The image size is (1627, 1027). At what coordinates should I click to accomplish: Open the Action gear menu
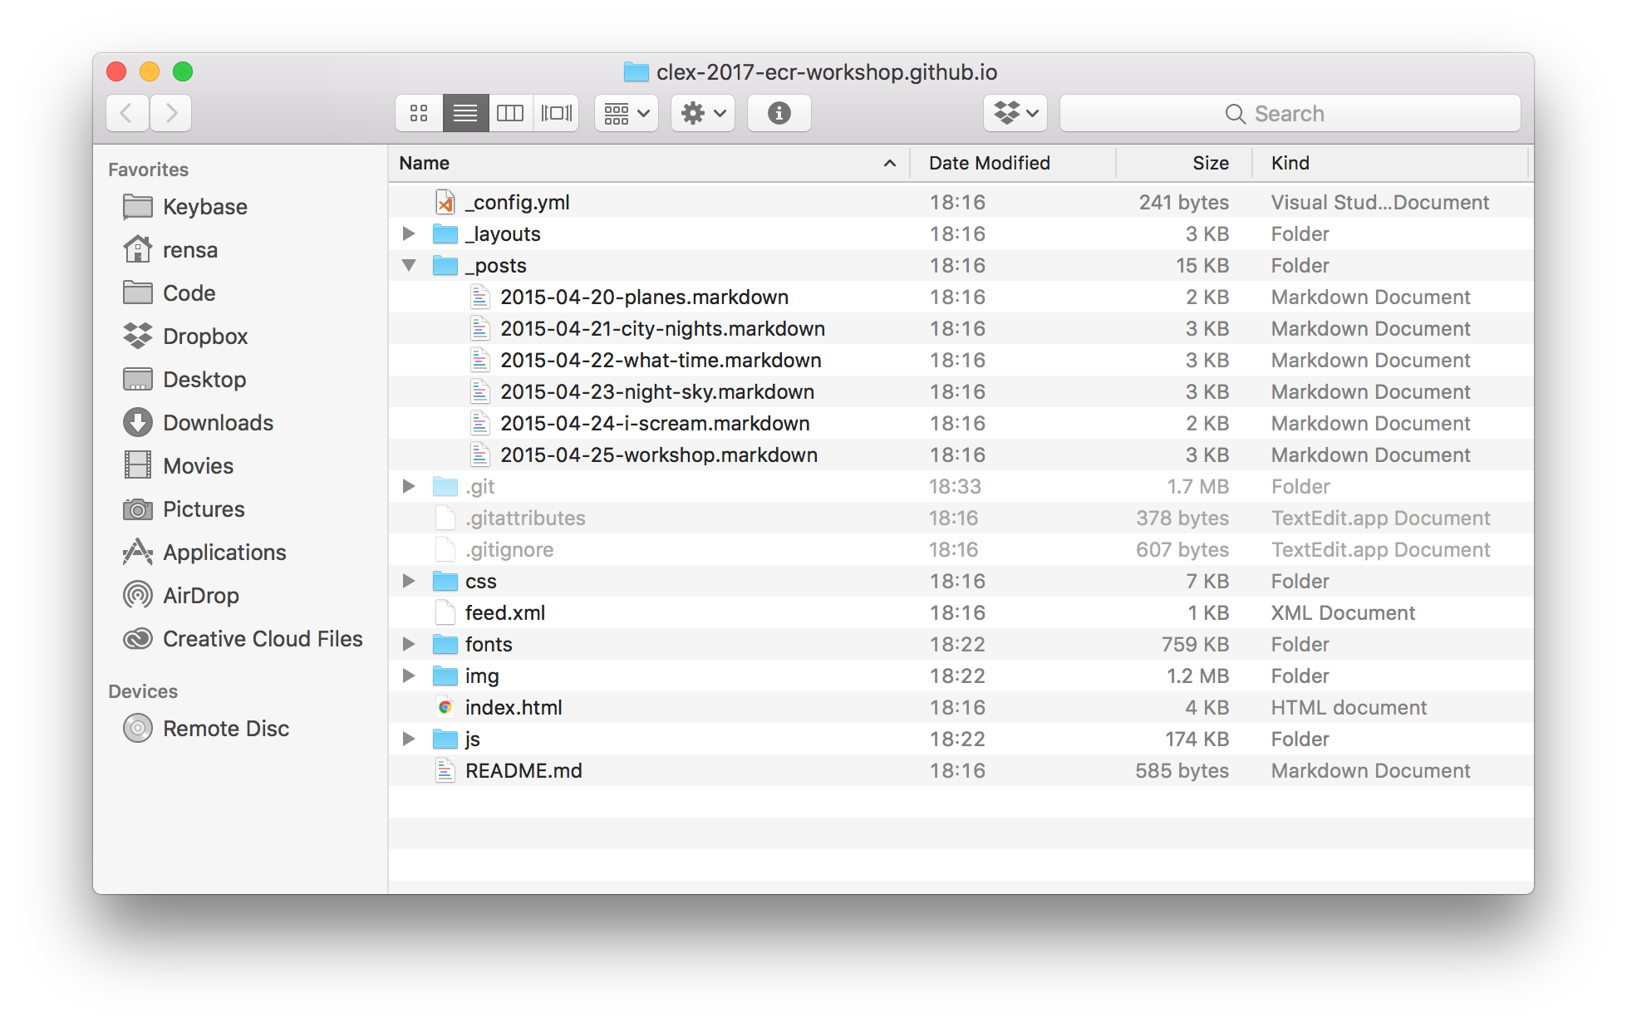(703, 113)
